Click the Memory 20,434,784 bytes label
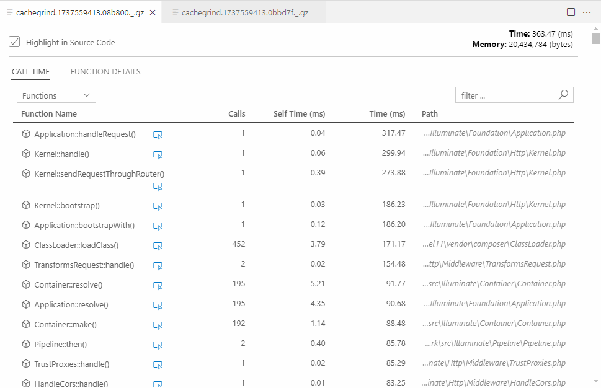Image resolution: width=601 pixels, height=388 pixels. point(522,45)
